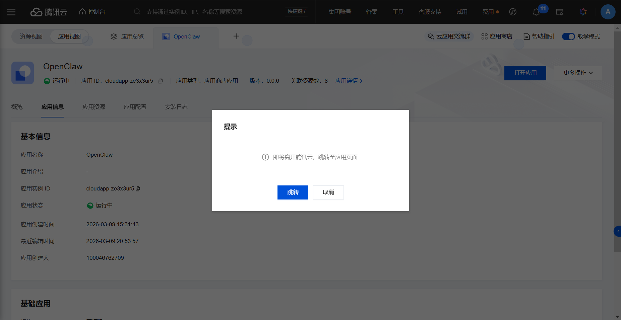Open the account avatar menu
Viewport: 621px width, 320px height.
click(608, 12)
